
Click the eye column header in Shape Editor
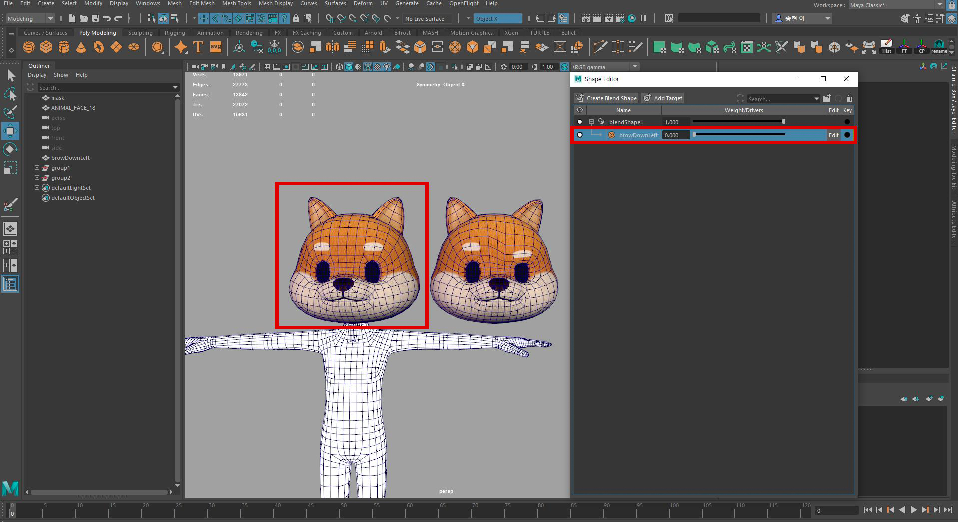tap(580, 110)
